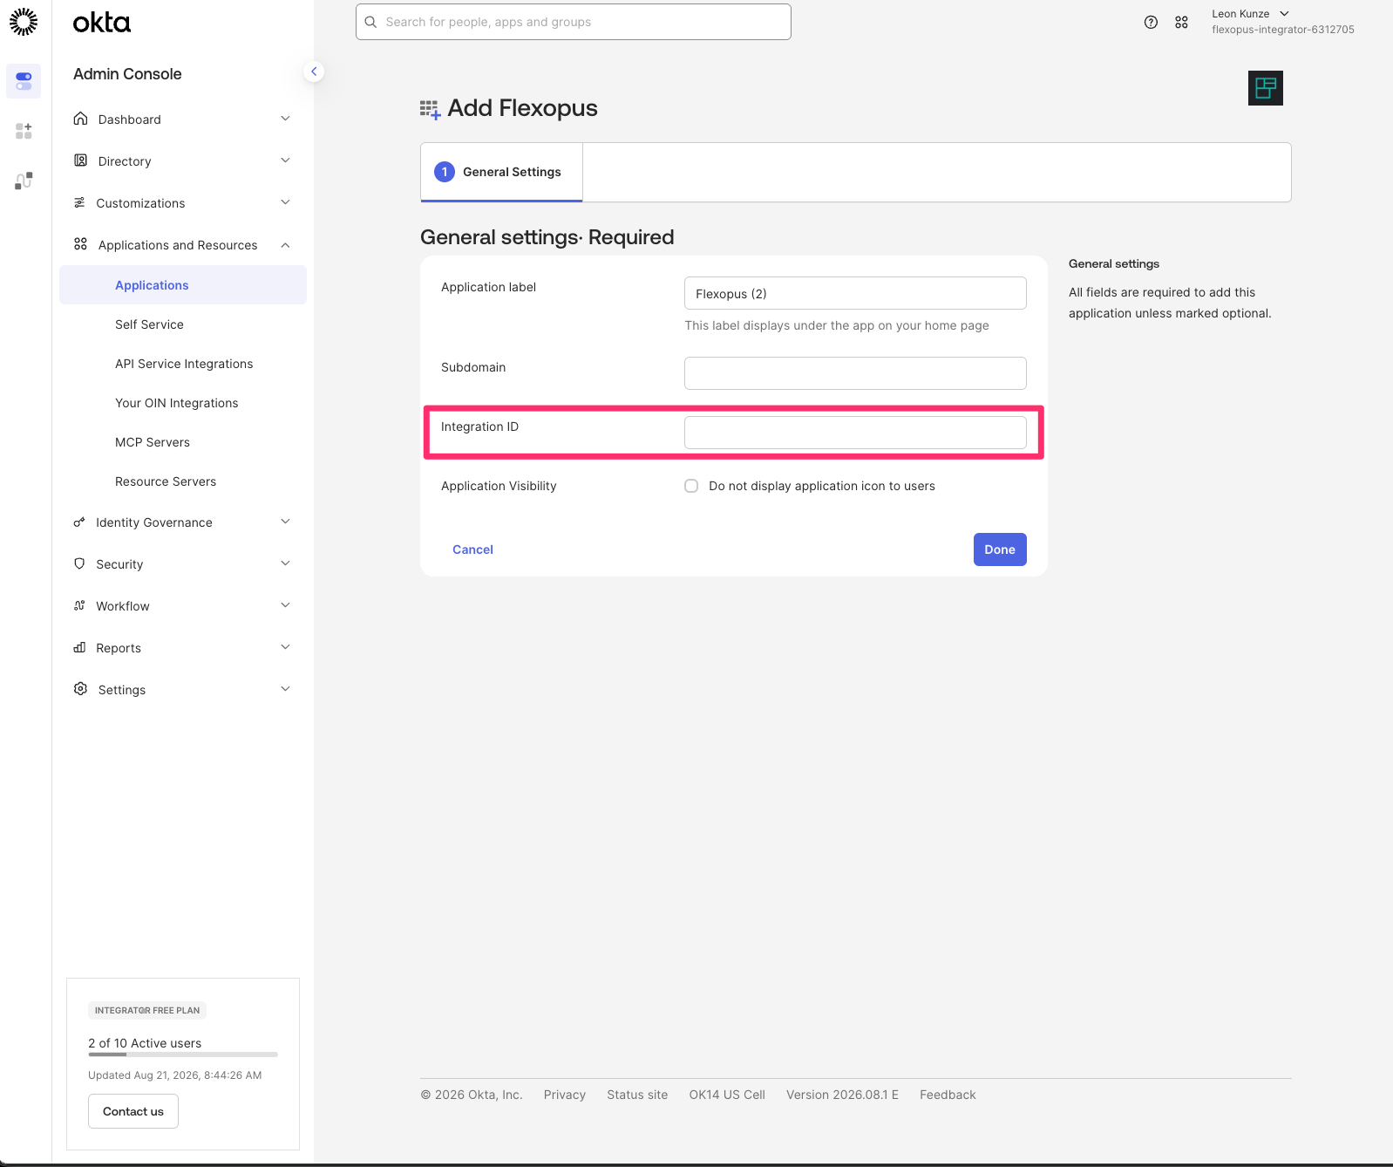Click the '2 of 10 Active users' text
Screen dimensions: 1393x1167
145,1043
